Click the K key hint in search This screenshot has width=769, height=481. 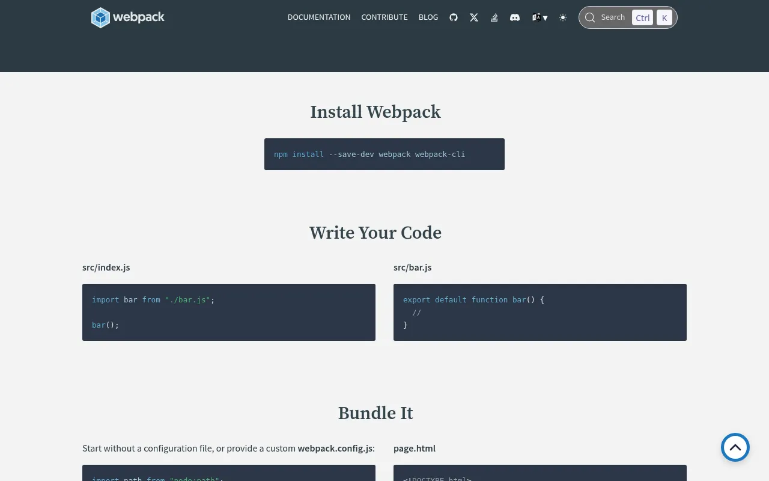coord(664,17)
